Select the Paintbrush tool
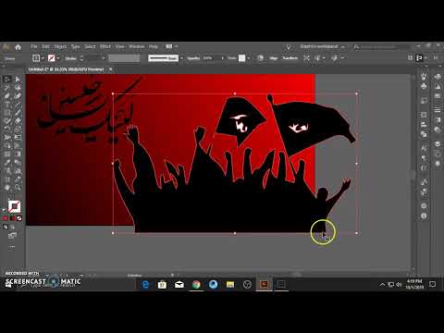The width and height of the screenshot is (444, 333). tap(18, 113)
